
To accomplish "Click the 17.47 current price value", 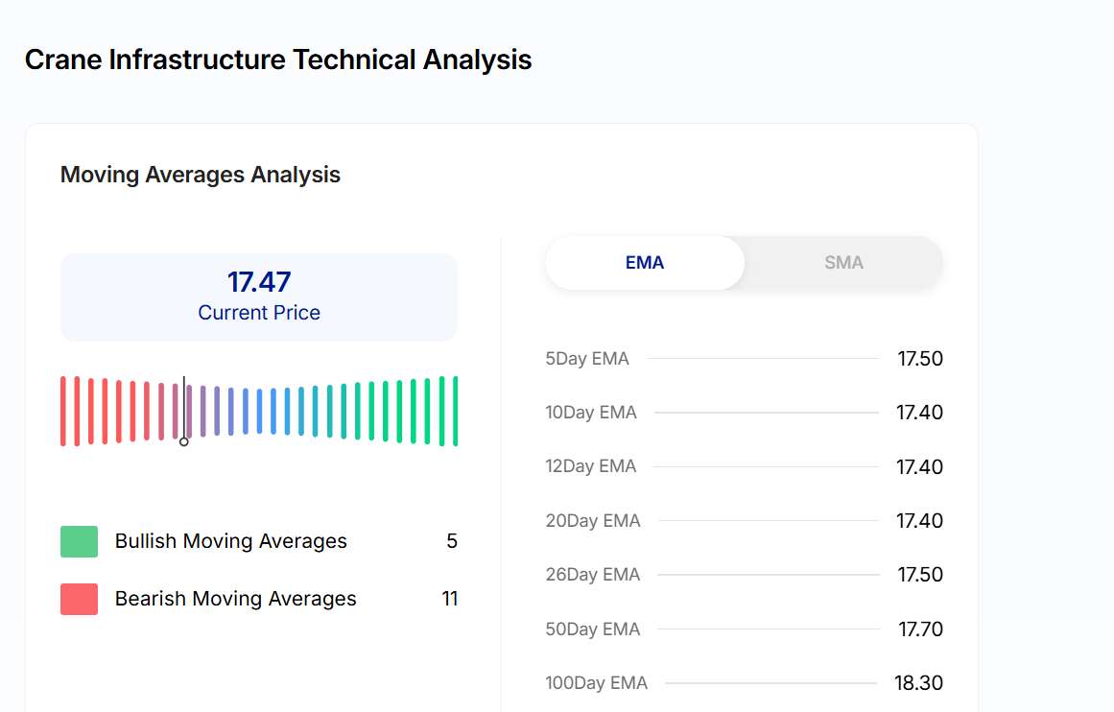I will coord(259,282).
